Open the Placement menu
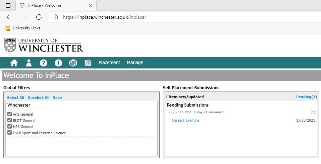 [x=109, y=62]
